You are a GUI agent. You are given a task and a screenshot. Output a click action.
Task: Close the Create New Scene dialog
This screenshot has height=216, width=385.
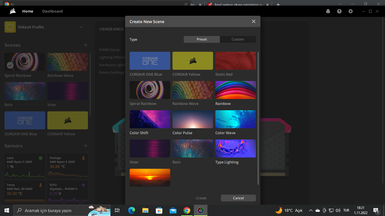254,21
